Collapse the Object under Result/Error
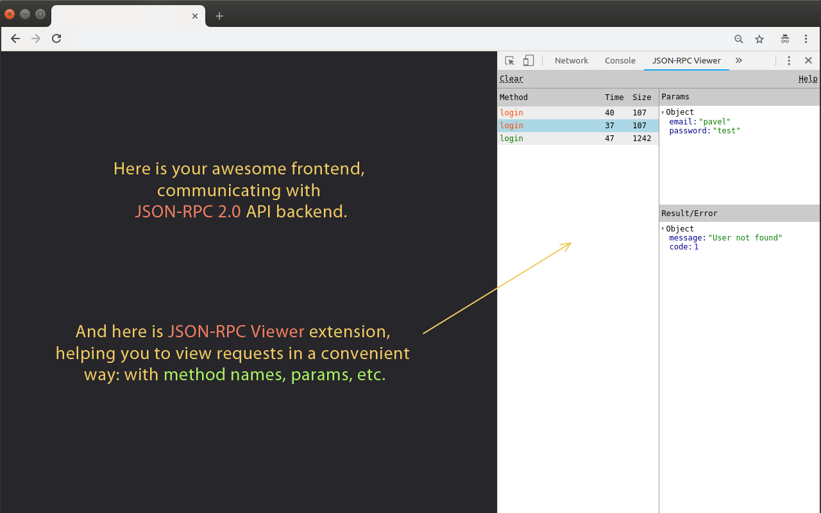 663,228
